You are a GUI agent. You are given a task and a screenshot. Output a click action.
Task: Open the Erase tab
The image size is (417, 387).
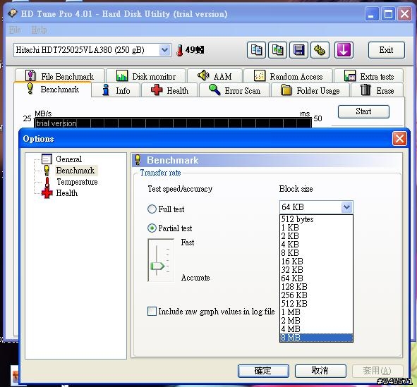(377, 90)
